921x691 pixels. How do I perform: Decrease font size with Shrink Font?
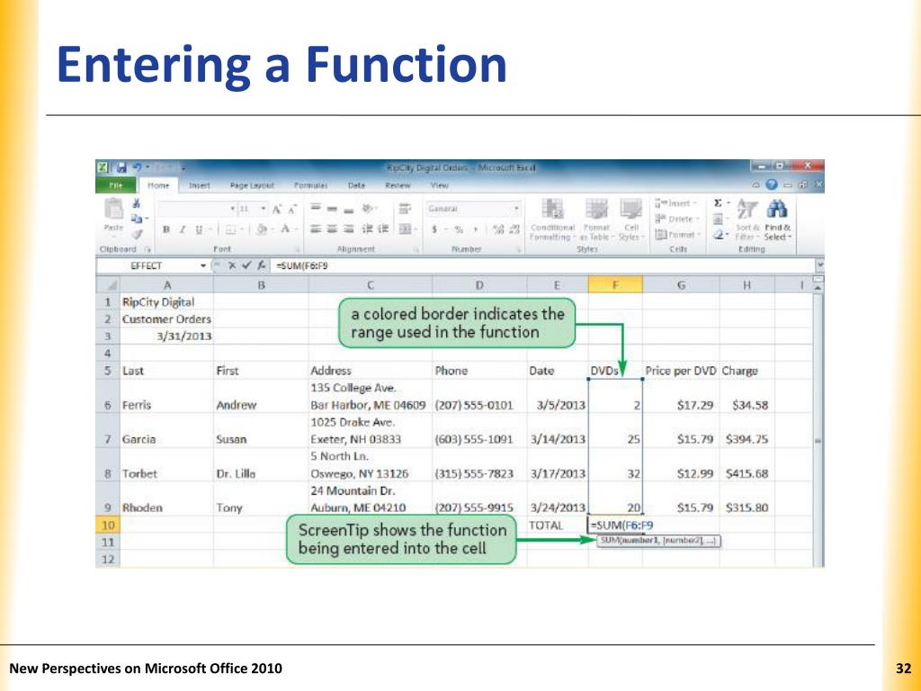click(x=291, y=209)
